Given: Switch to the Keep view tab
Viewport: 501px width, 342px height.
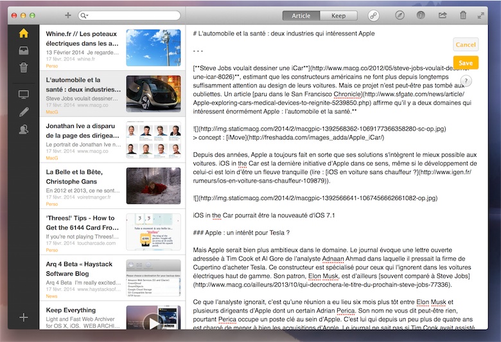Looking at the screenshot, I should pyautogui.click(x=338, y=15).
